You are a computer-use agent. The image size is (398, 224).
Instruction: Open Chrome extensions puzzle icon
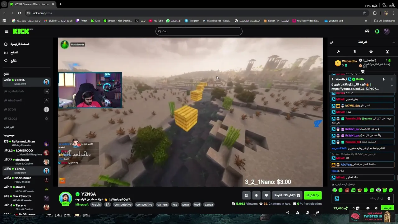click(x=375, y=13)
